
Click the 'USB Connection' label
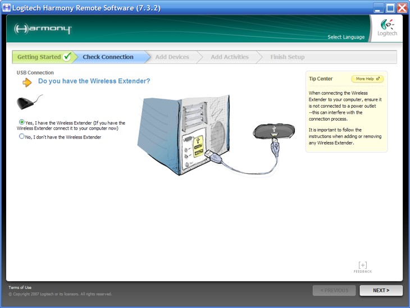pos(35,72)
